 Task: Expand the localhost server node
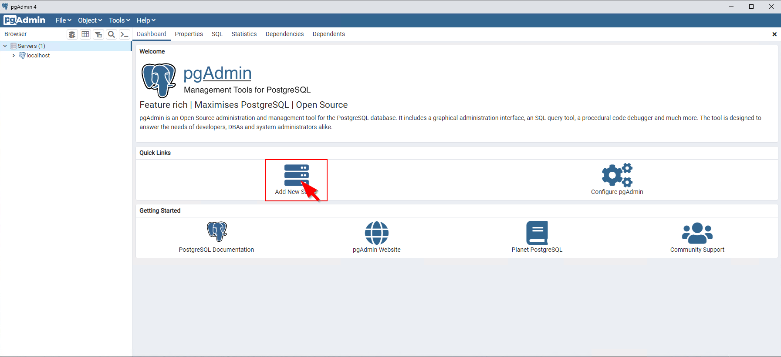(14, 56)
